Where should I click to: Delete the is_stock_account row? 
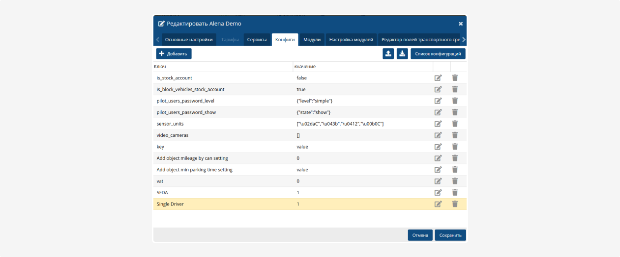click(x=455, y=78)
